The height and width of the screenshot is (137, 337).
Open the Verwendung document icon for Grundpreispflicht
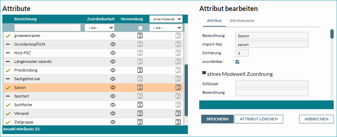click(140, 44)
